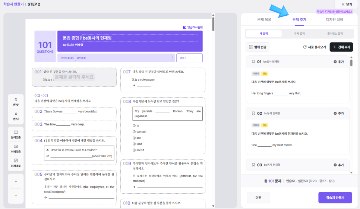Click preview scrollbar up arrow
The image size is (360, 209).
coord(213,15)
